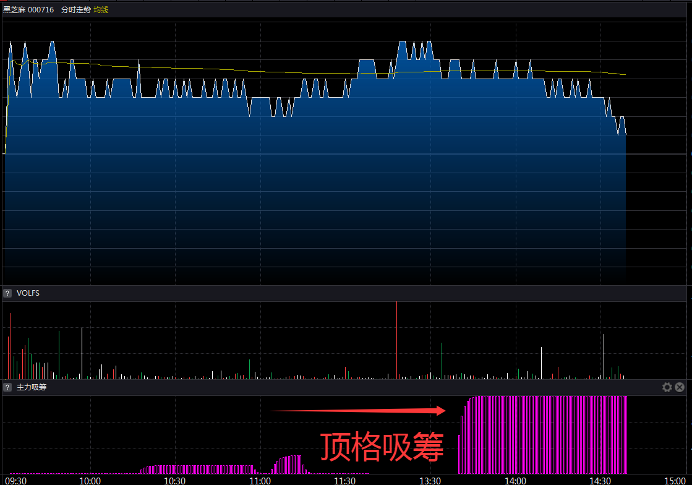Image resolution: width=692 pixels, height=485 pixels.
Task: Click the 10:00 time axis label
Action: point(90,481)
